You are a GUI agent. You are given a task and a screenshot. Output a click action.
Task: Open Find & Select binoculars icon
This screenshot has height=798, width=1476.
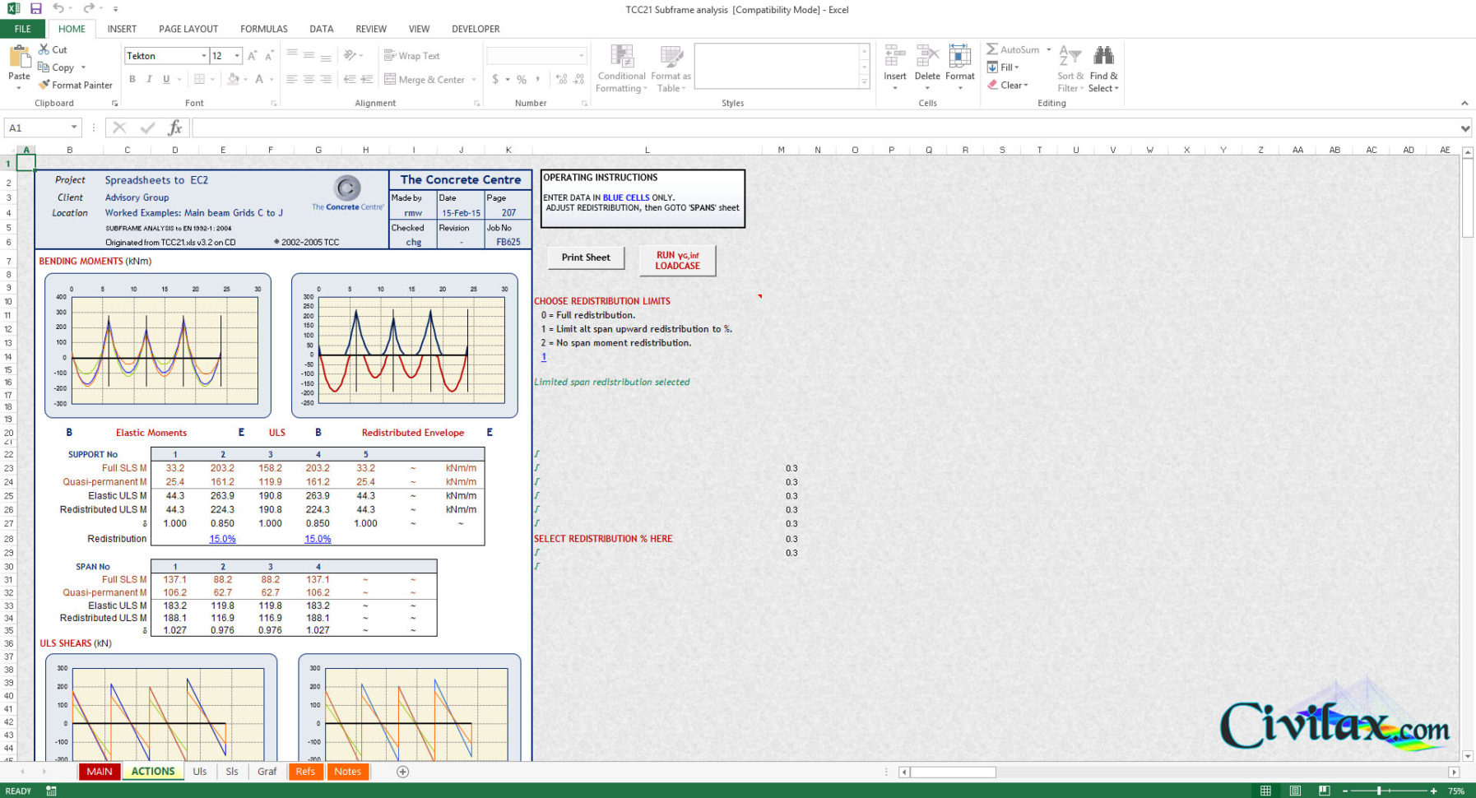tap(1103, 56)
